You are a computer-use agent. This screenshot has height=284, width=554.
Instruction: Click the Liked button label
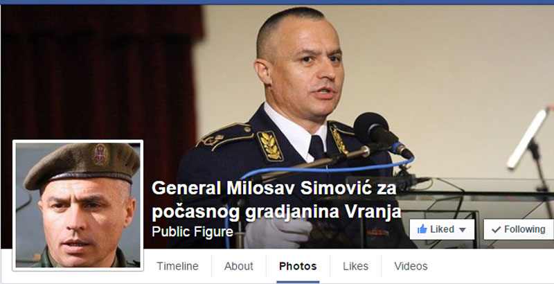pos(442,229)
